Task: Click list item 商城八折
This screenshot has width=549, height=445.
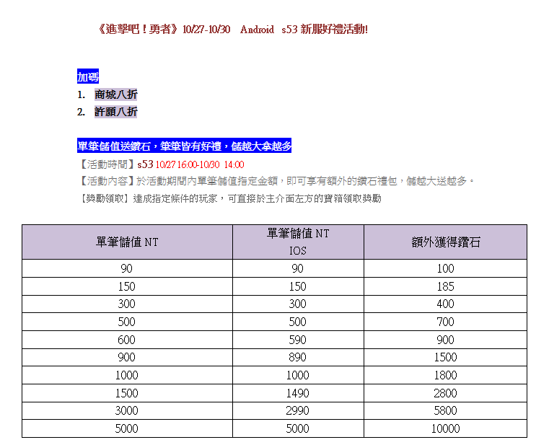Action: [x=116, y=94]
